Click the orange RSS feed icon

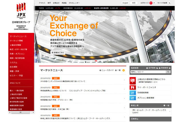[124, 70]
